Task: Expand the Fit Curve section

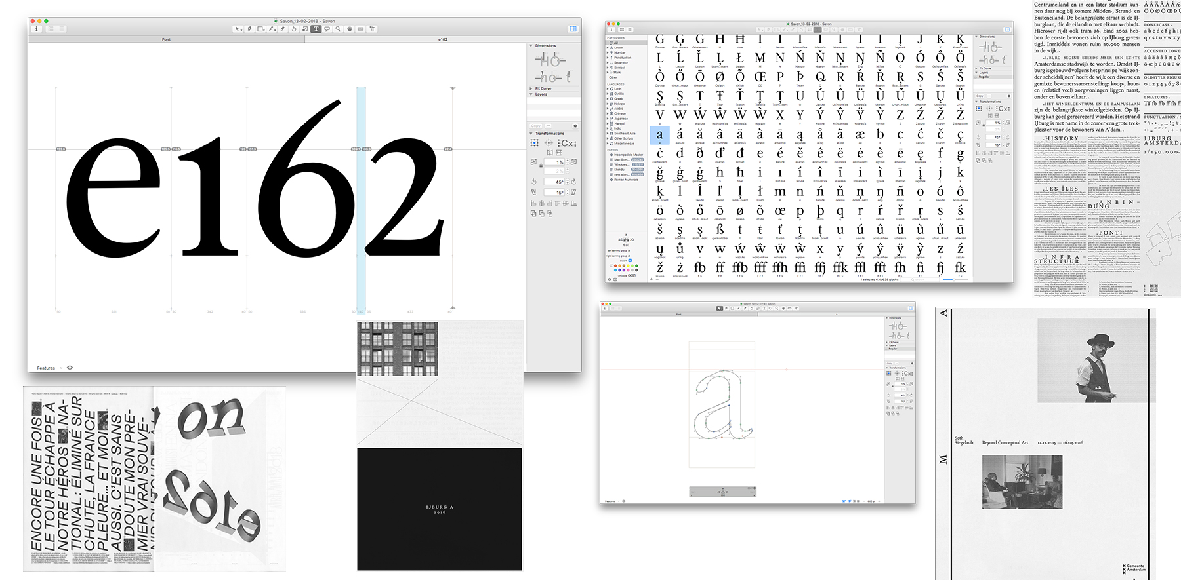Action: pos(531,88)
